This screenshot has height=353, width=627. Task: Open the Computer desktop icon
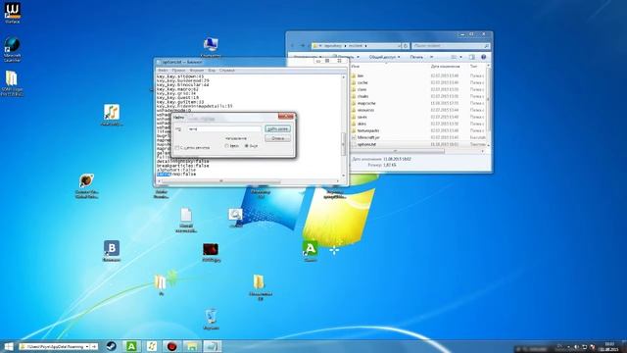(211, 46)
